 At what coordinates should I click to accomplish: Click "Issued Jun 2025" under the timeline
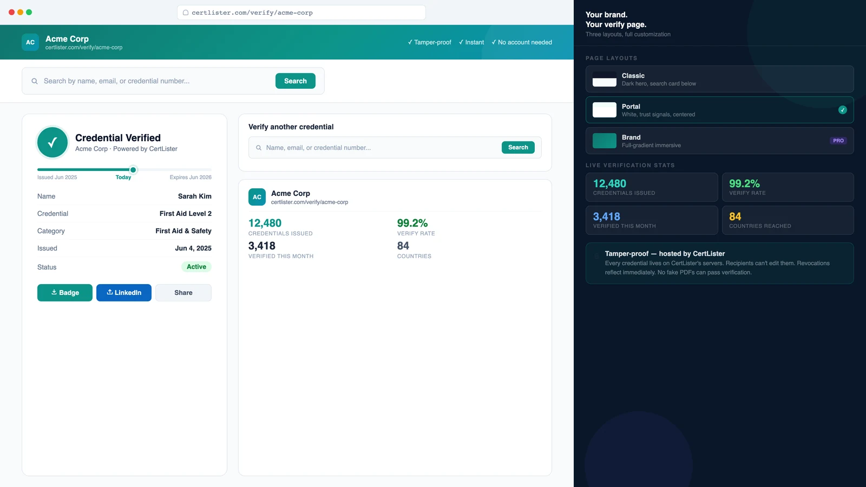[57, 177]
